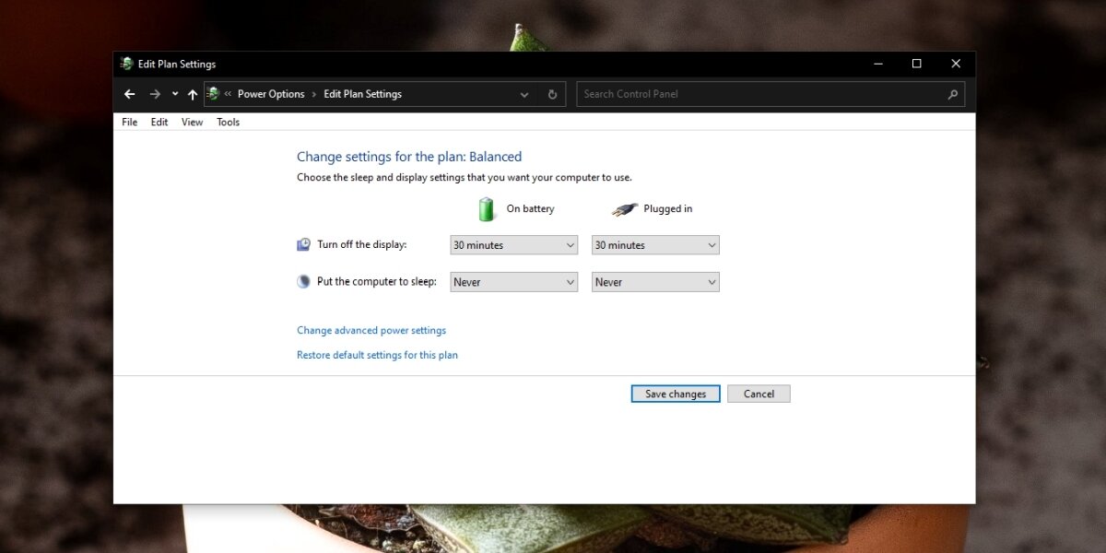The height and width of the screenshot is (553, 1106).
Task: Click the search magnifier in Search Control Panel
Action: tap(952, 93)
